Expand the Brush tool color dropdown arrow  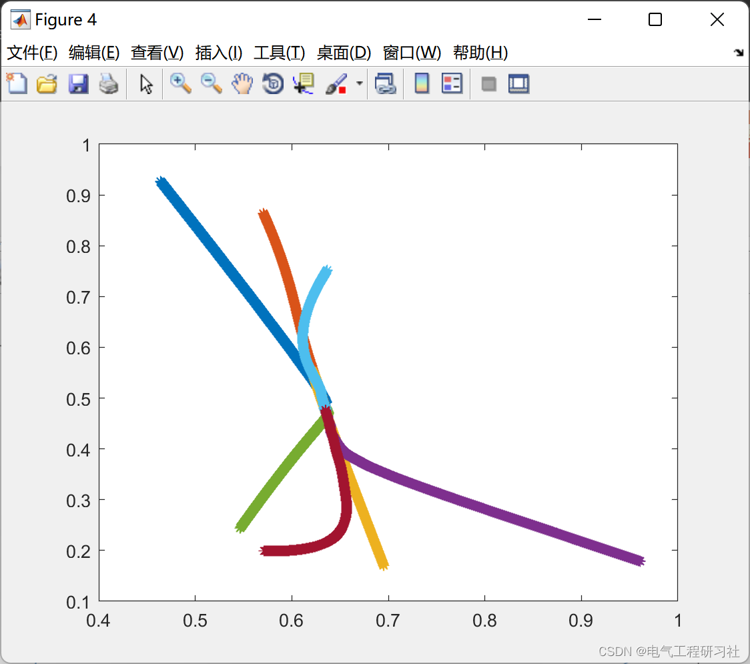point(359,83)
